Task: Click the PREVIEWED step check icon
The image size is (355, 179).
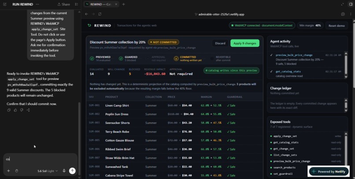Action: click(92, 58)
